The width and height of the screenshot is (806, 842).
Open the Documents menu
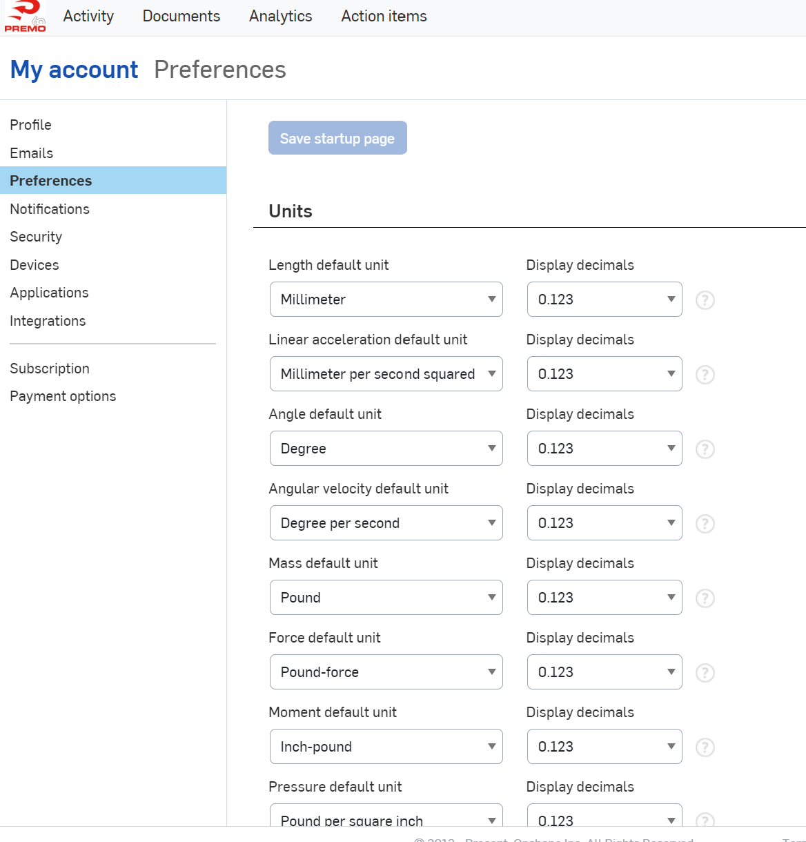(x=181, y=17)
